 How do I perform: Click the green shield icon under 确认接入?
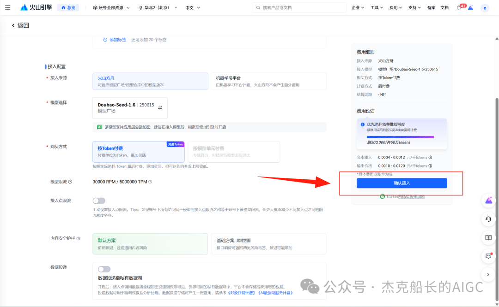click(382, 196)
